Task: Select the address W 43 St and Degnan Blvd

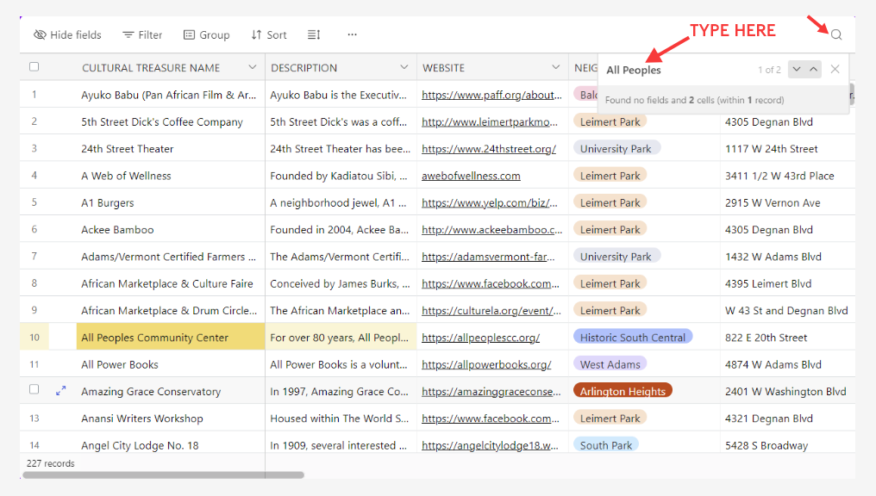Action: (786, 310)
